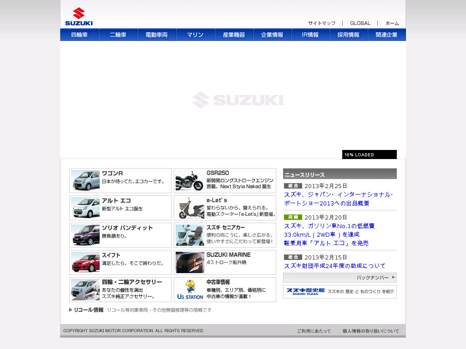The height and width of the screenshot is (349, 466).
Task: Click the 新型アルト エコ誕生 caption
Action: (122, 209)
